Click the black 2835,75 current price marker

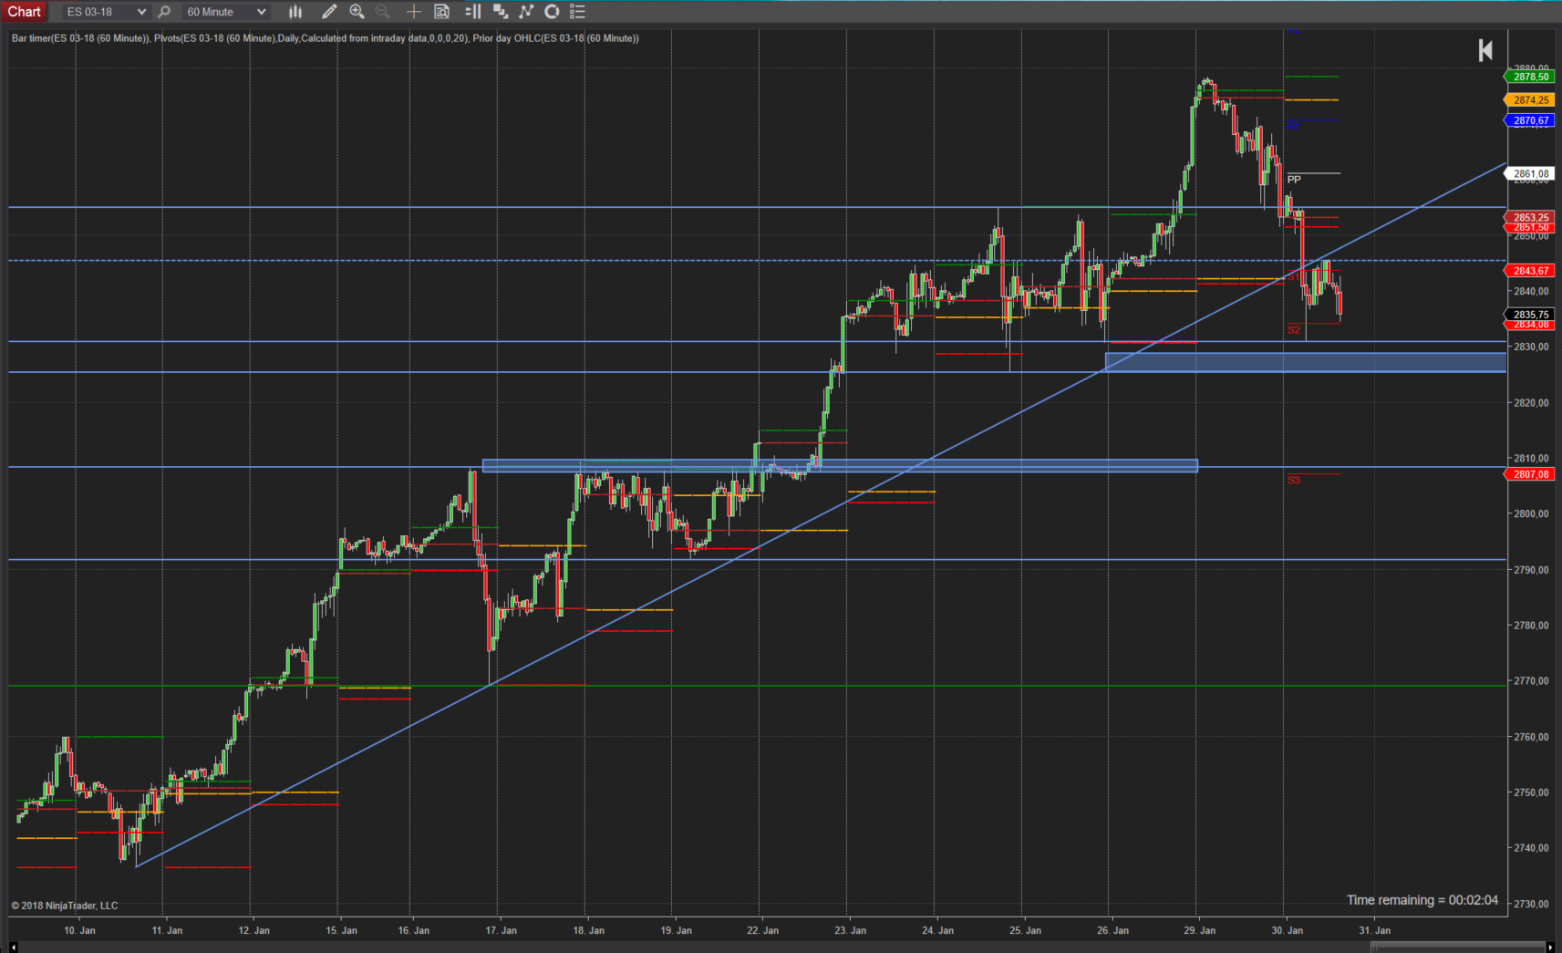[x=1529, y=315]
